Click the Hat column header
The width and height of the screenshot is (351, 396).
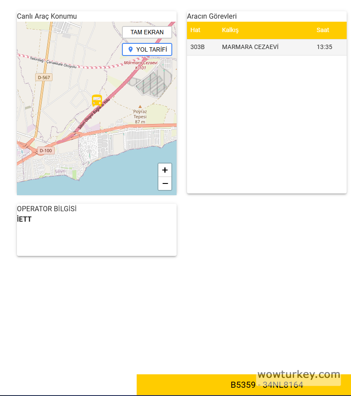pos(195,30)
